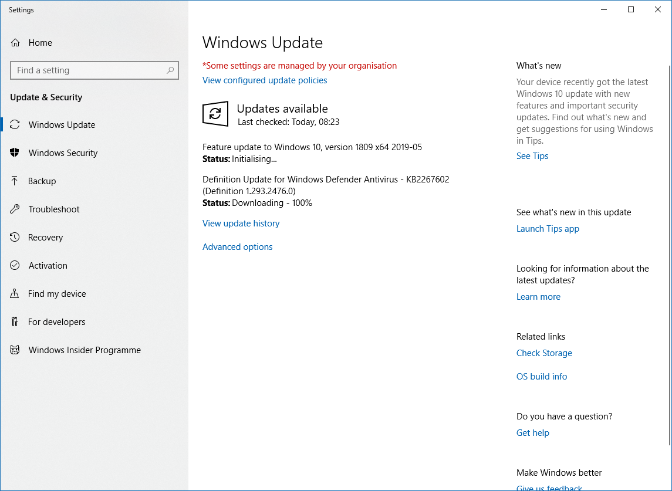Viewport: 672px width, 491px height.
Task: Open Windows Insider Programme page
Action: point(94,350)
